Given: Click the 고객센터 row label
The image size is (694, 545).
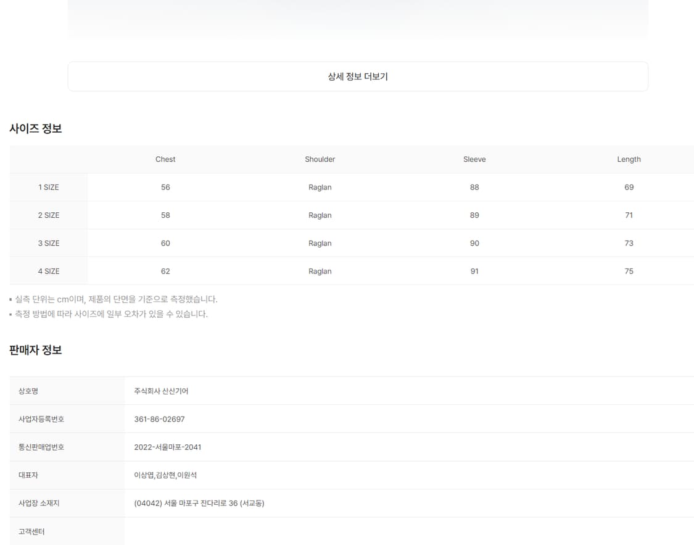Looking at the screenshot, I should (x=31, y=531).
